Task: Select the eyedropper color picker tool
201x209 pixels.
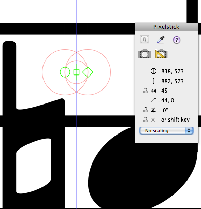Action: coord(161,40)
